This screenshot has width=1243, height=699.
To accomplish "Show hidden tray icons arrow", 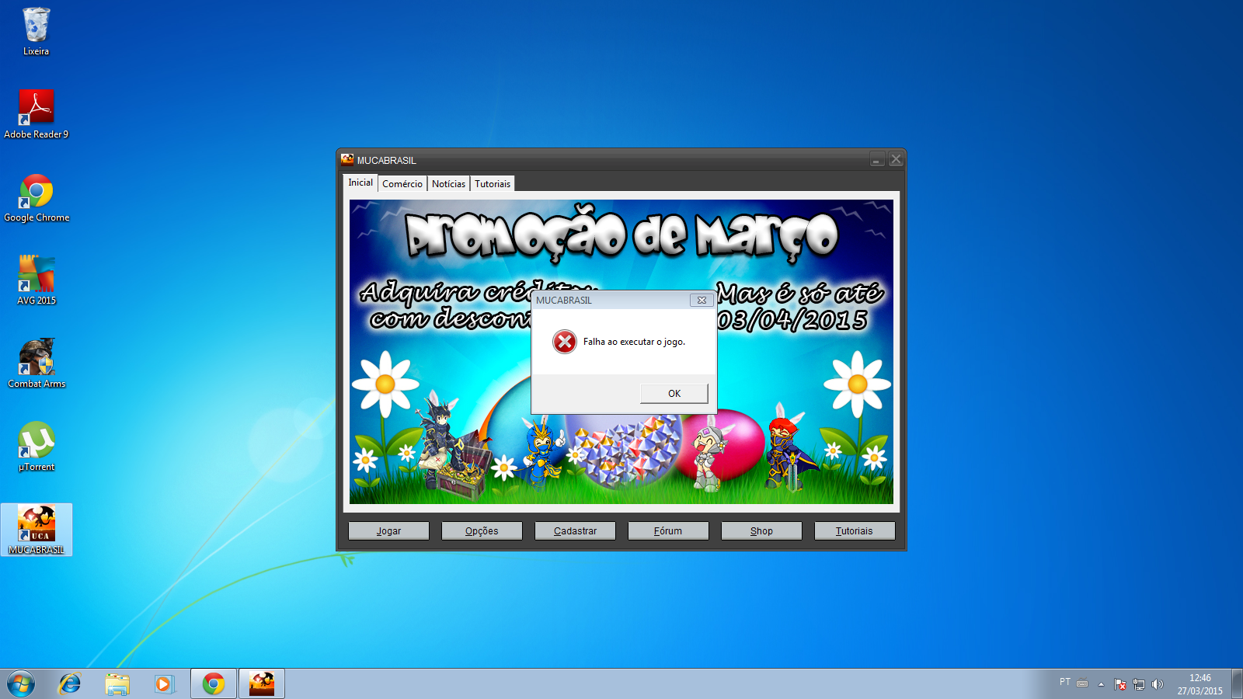I will [1101, 684].
